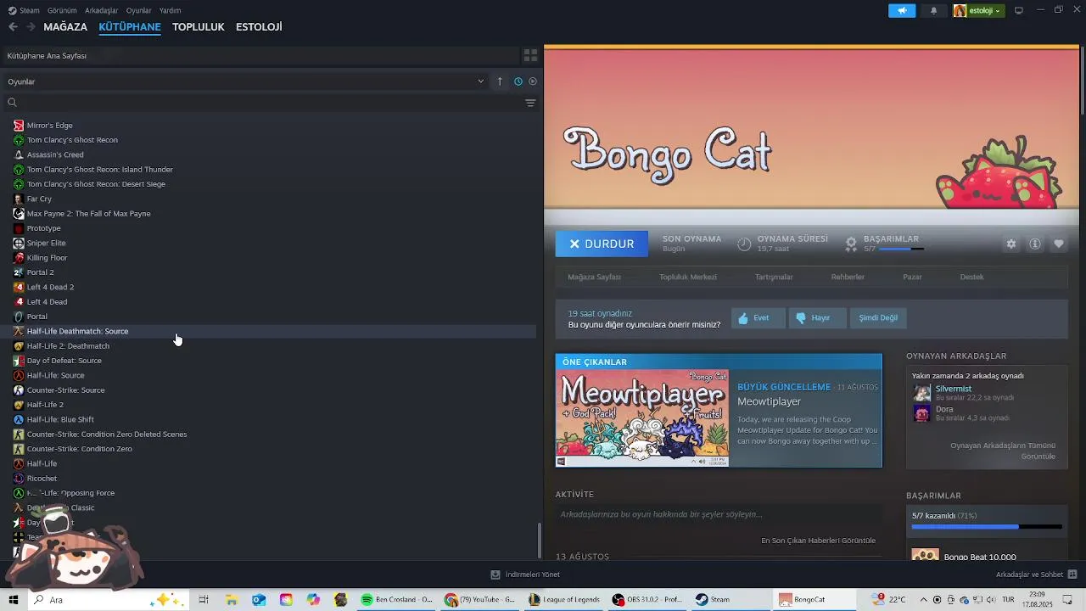This screenshot has width=1086, height=611.
Task: Click the achievements 5/7 progress bar
Action: coord(987,527)
